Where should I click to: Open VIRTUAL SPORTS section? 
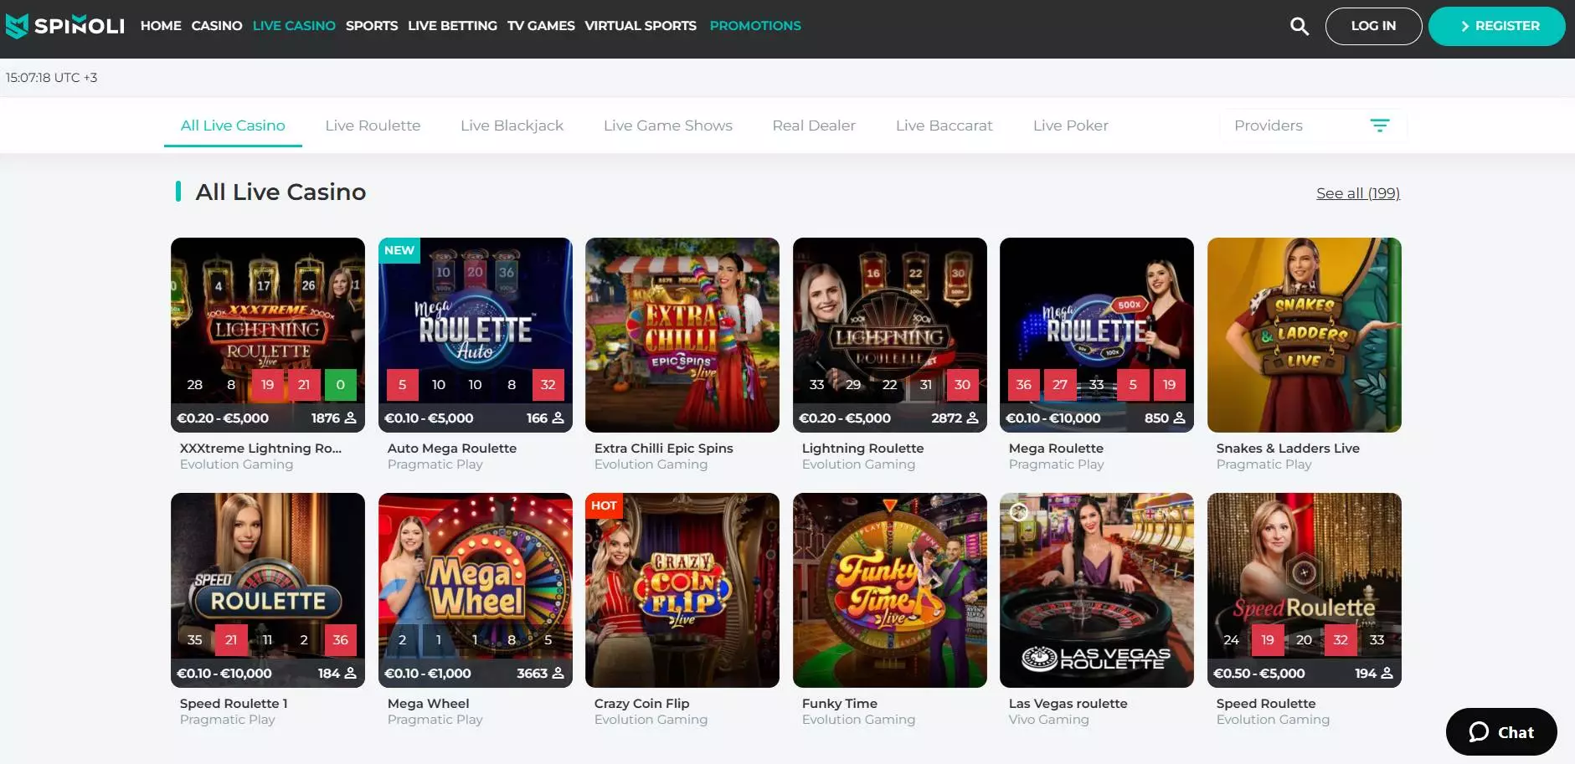click(641, 26)
